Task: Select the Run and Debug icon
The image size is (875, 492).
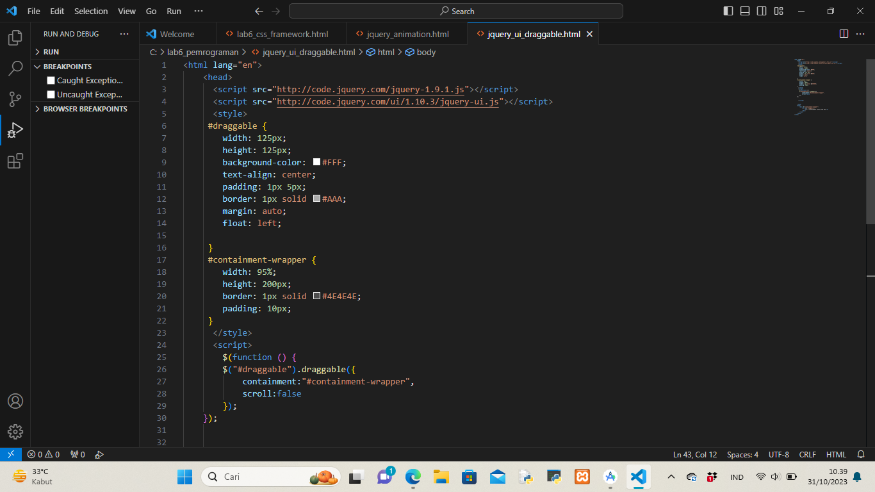Action: tap(15, 130)
